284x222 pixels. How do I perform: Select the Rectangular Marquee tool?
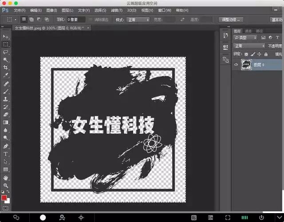(x=6, y=44)
